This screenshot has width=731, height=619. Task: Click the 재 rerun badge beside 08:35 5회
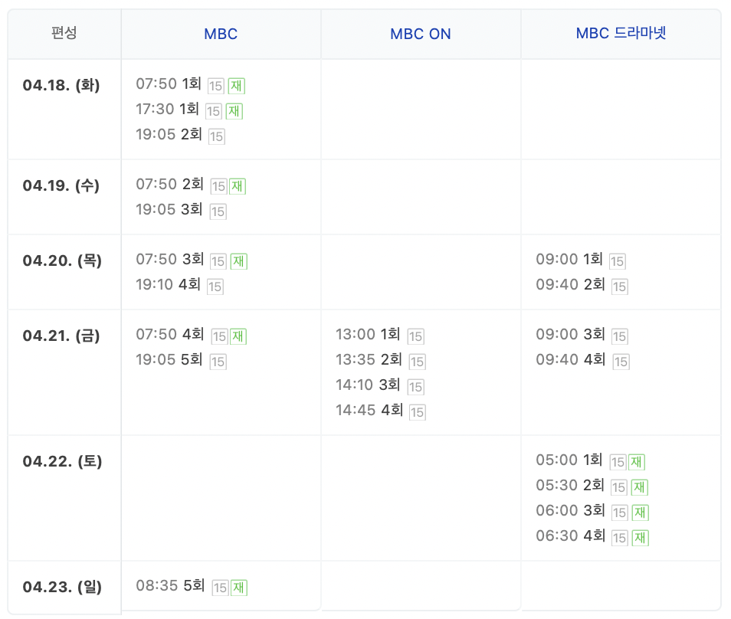pyautogui.click(x=239, y=588)
